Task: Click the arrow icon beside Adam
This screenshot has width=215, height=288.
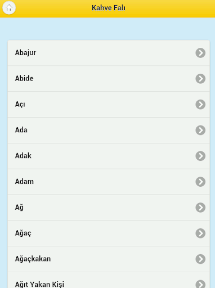Action: 200,182
